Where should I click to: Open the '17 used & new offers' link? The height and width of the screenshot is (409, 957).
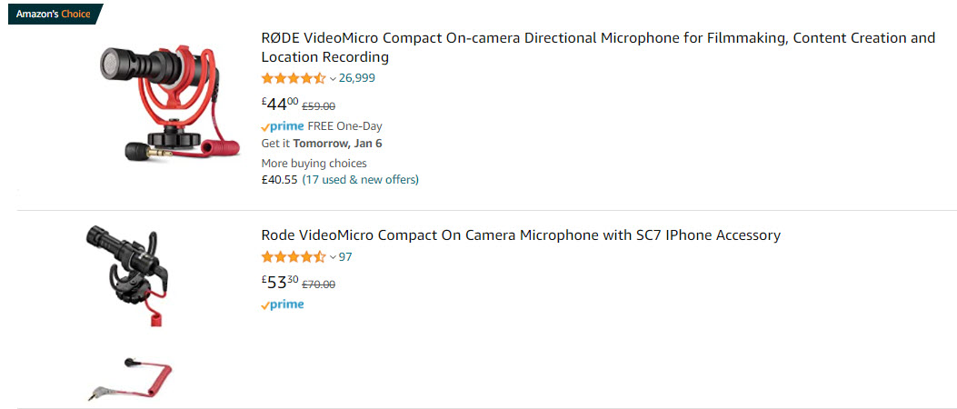click(x=360, y=180)
